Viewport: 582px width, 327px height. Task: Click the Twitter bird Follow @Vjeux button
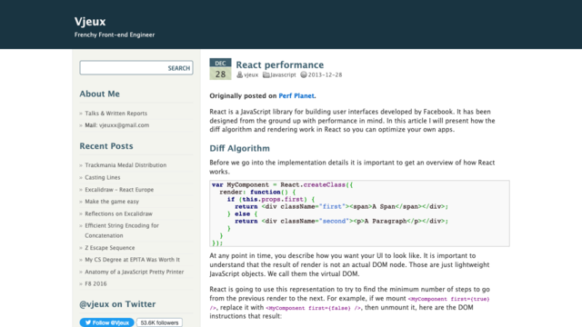tap(107, 322)
